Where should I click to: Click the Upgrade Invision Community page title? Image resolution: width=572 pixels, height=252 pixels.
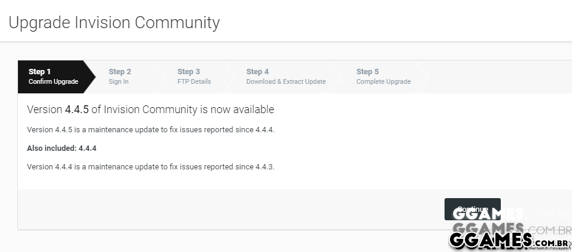tap(114, 23)
